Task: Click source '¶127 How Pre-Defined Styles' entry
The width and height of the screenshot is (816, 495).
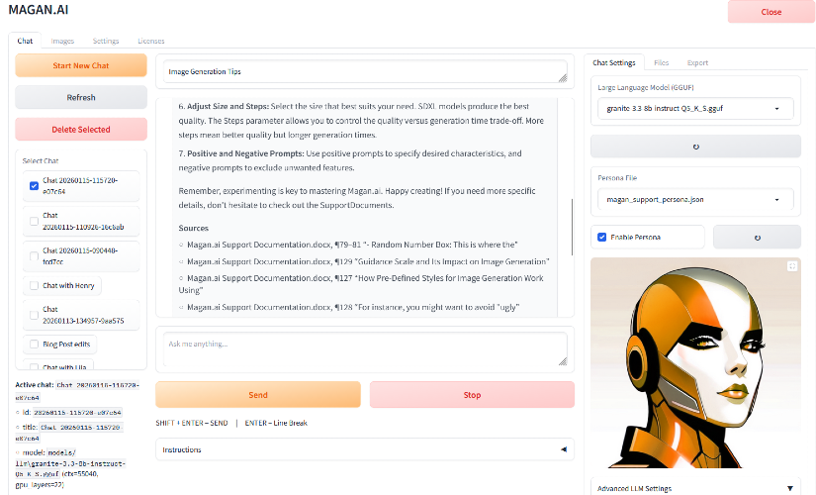Action: pos(361,284)
